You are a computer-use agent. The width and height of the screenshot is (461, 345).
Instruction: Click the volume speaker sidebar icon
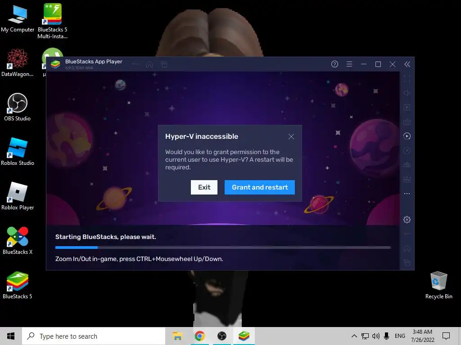[x=407, y=93]
